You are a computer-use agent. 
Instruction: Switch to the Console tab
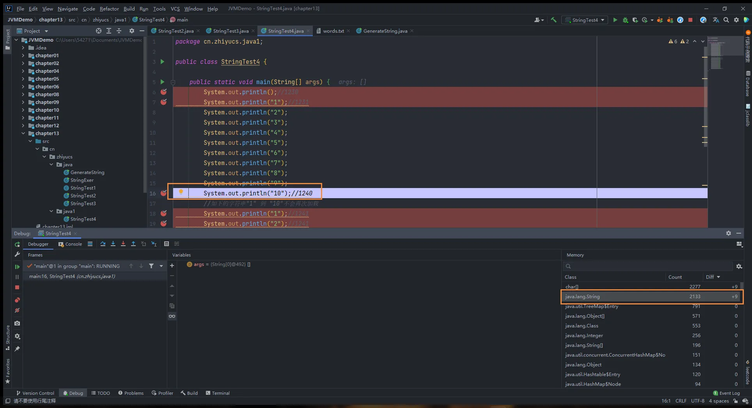[70, 244]
